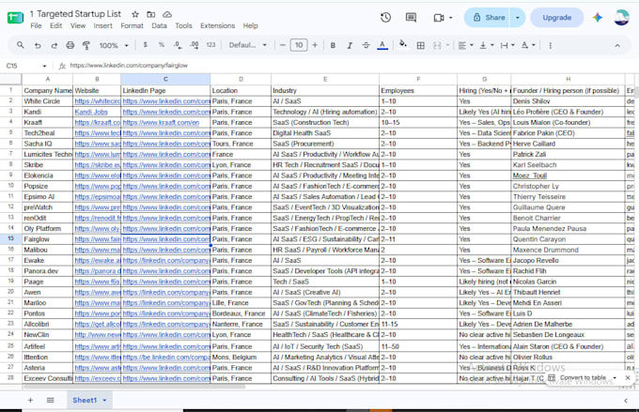This screenshot has height=412, width=639.
Task: Toggle bold formatting
Action: 333,45
